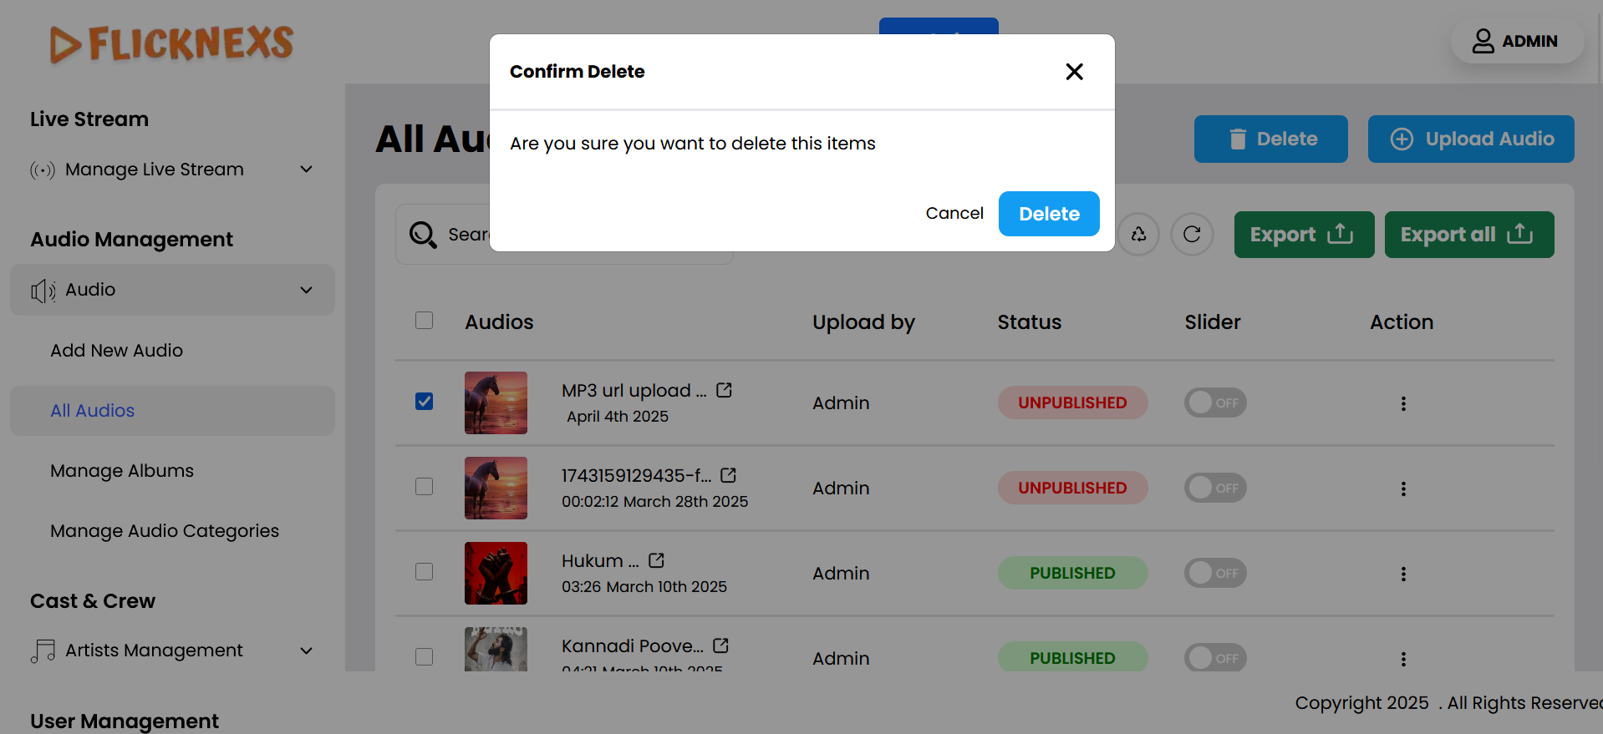
Task: Click the Hukum audio thumbnail
Action: coord(496,573)
